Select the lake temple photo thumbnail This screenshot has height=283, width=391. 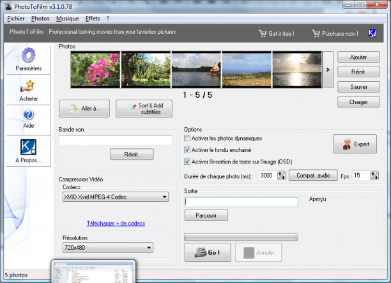coord(196,70)
